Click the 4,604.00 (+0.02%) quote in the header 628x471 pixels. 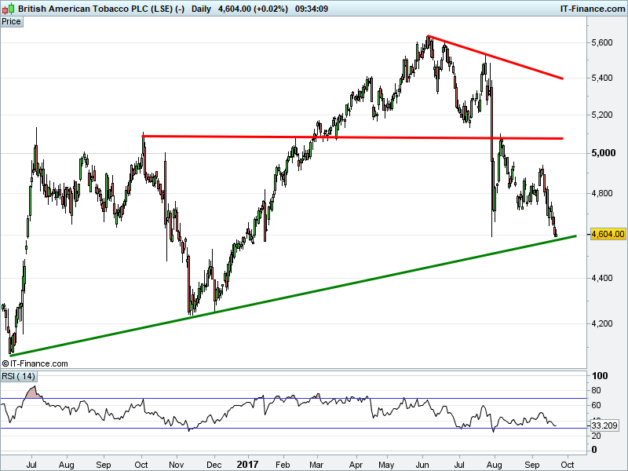pos(253,9)
